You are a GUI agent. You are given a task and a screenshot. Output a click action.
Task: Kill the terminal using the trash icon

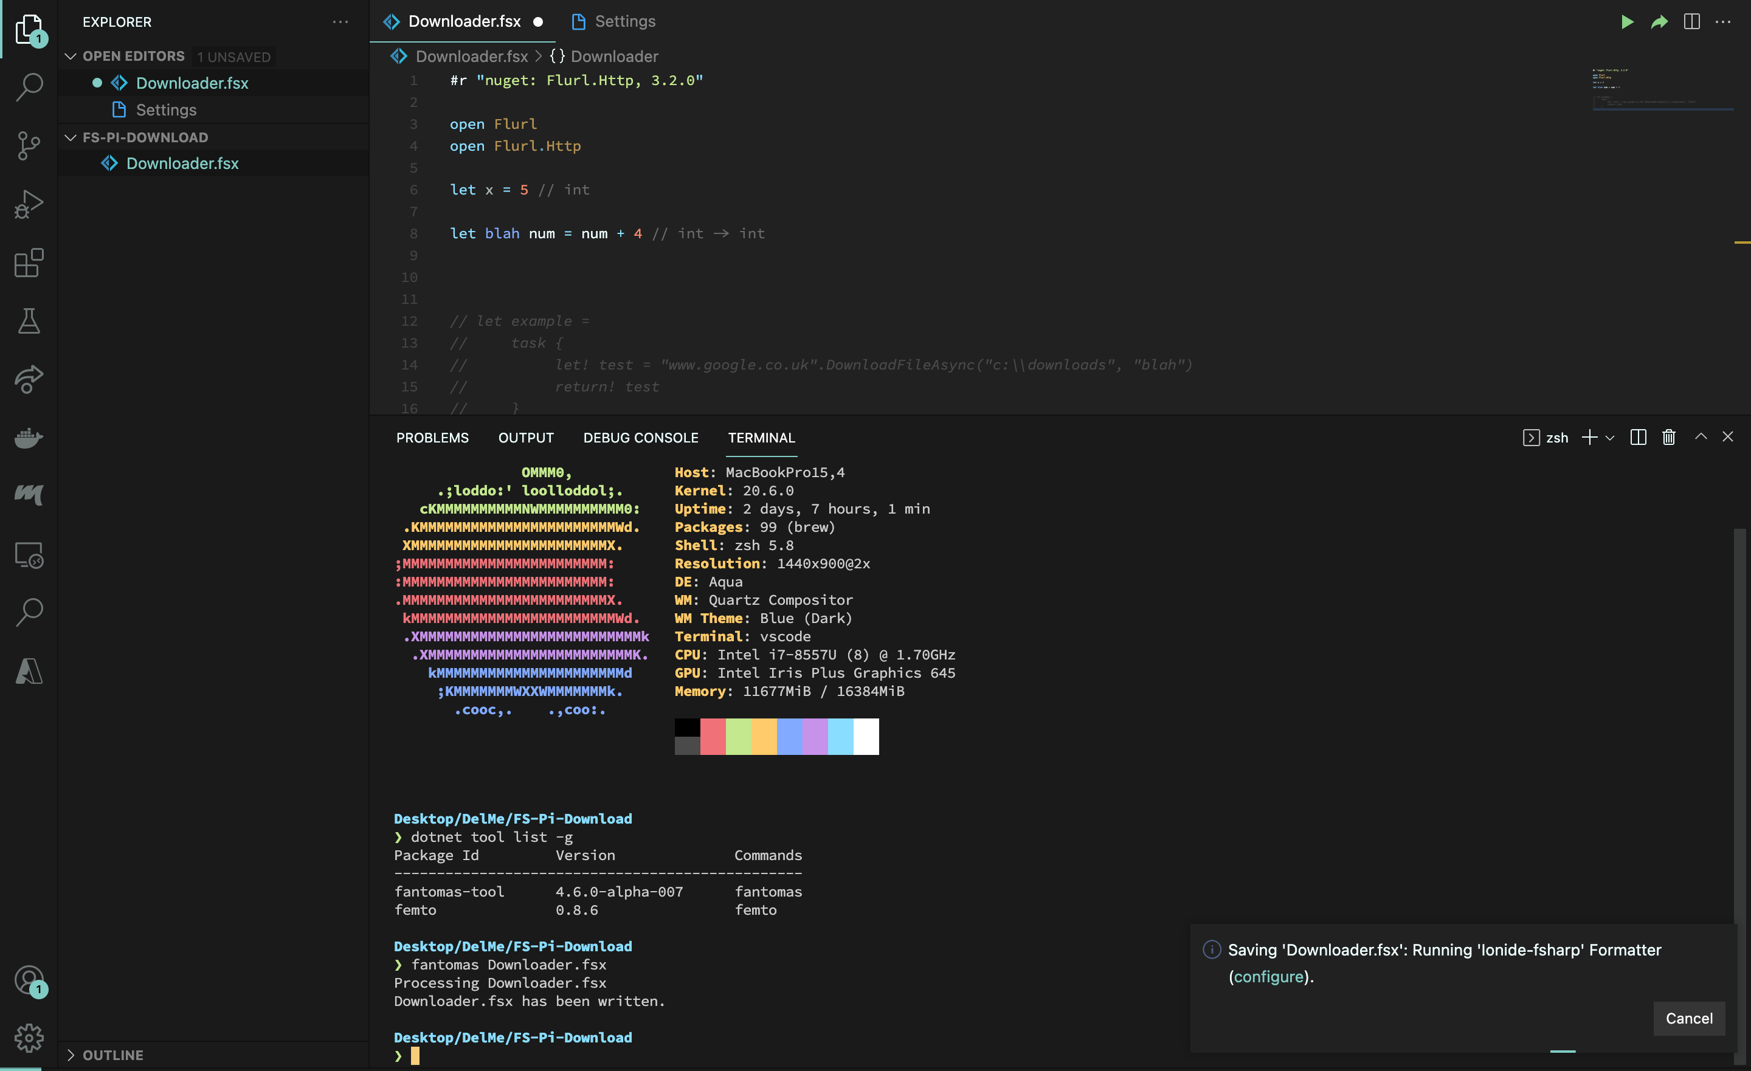pos(1668,437)
